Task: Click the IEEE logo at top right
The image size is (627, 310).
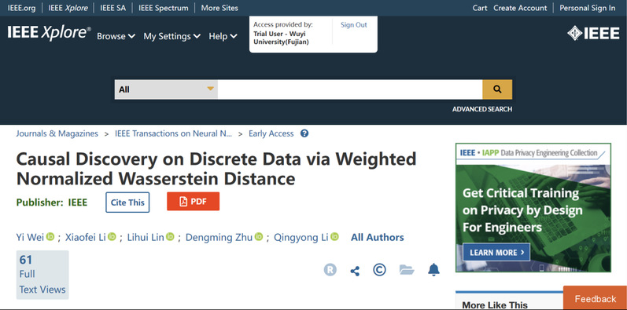Action: 593,34
